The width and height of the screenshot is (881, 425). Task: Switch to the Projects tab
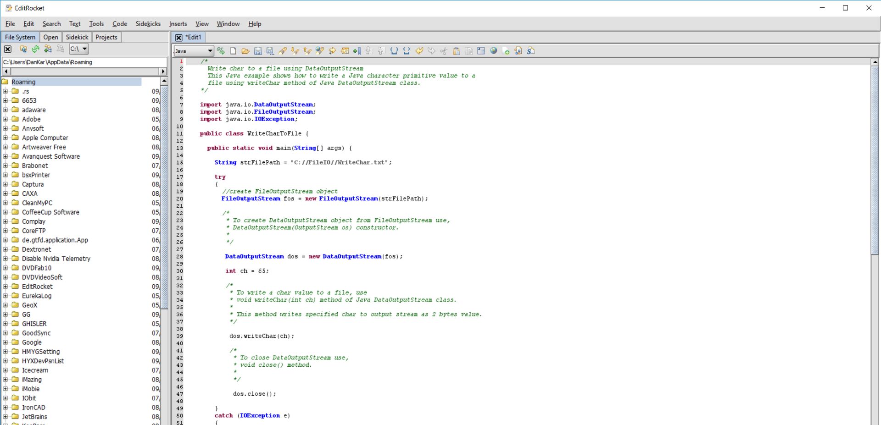point(106,37)
